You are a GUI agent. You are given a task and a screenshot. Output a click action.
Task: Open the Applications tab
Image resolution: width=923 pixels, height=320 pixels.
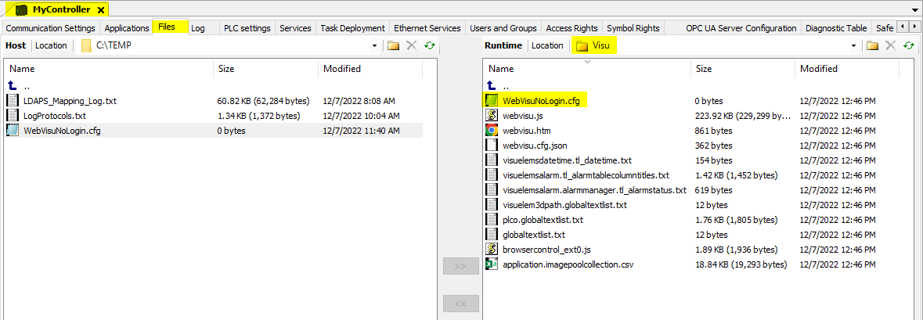click(x=127, y=27)
